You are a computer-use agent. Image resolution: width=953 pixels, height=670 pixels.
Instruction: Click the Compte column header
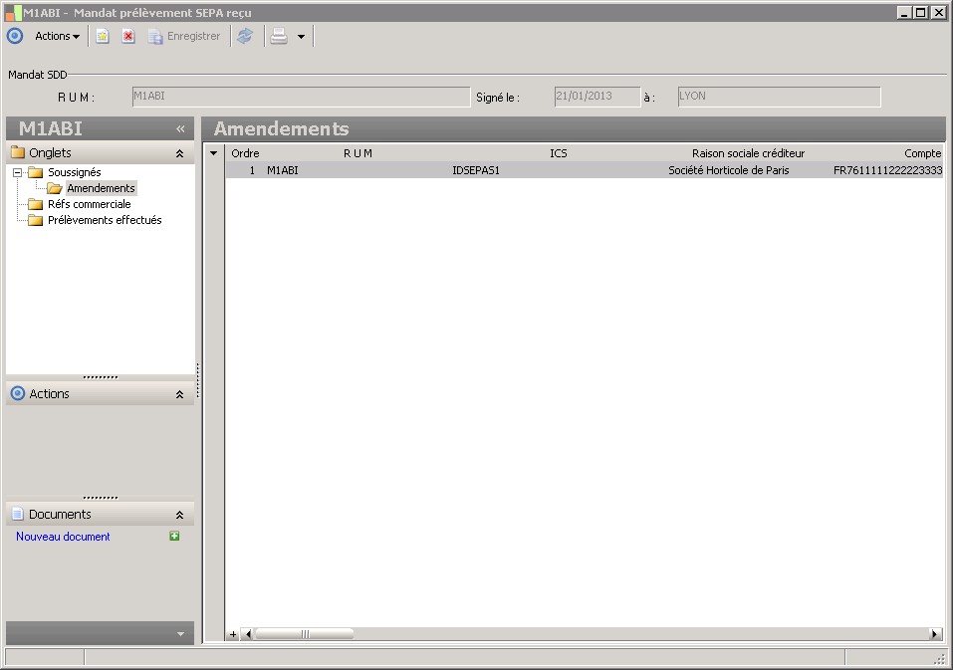point(922,153)
